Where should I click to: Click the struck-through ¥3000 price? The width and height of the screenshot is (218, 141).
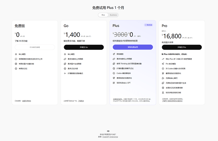point(120,35)
